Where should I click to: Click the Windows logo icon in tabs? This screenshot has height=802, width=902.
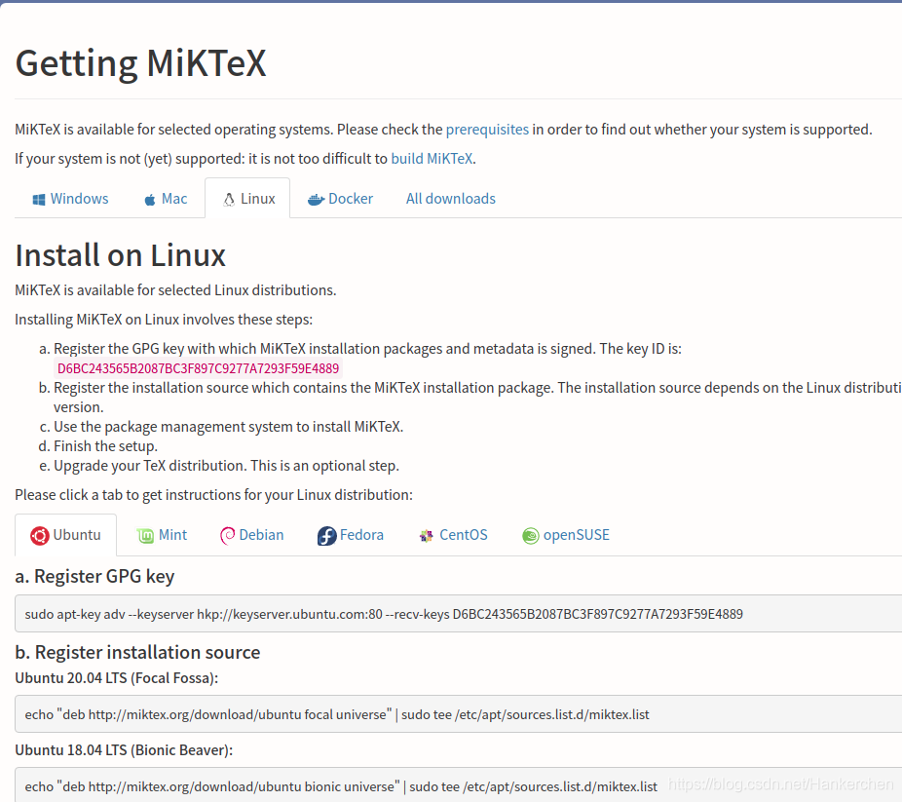pyautogui.click(x=39, y=200)
